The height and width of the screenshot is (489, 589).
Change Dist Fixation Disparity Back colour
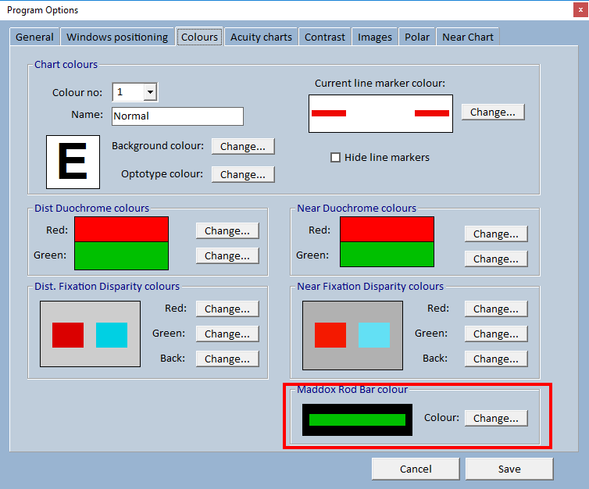pyautogui.click(x=227, y=359)
